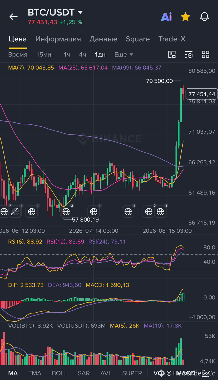Click the 2026-08-15 03:00 date label
The height and width of the screenshot is (380, 218).
(x=167, y=231)
